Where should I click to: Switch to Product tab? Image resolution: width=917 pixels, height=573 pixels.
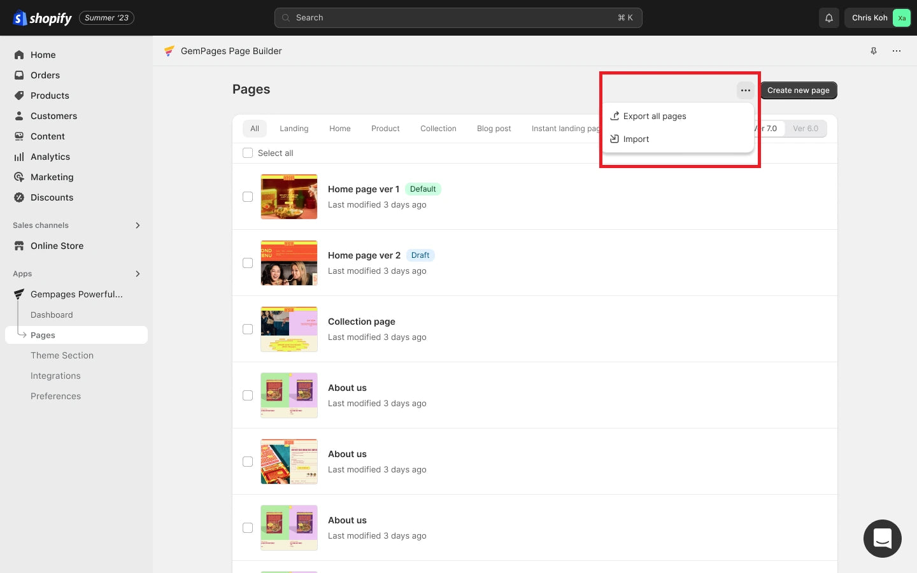click(385, 129)
